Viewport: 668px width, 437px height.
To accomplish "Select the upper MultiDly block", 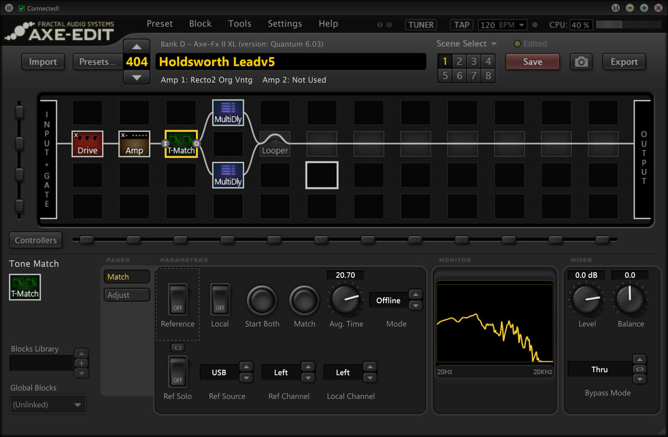I will tap(228, 112).
